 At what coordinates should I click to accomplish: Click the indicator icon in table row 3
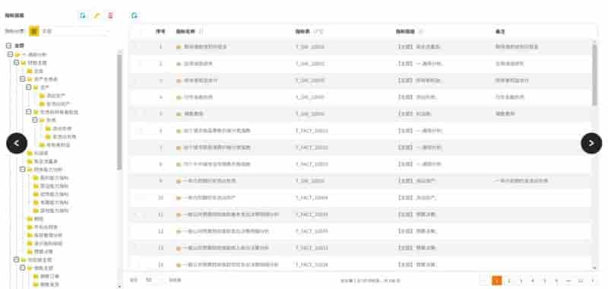pyautogui.click(x=179, y=81)
